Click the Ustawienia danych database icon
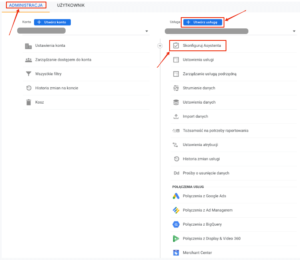The image size is (300, 260). coord(176,102)
